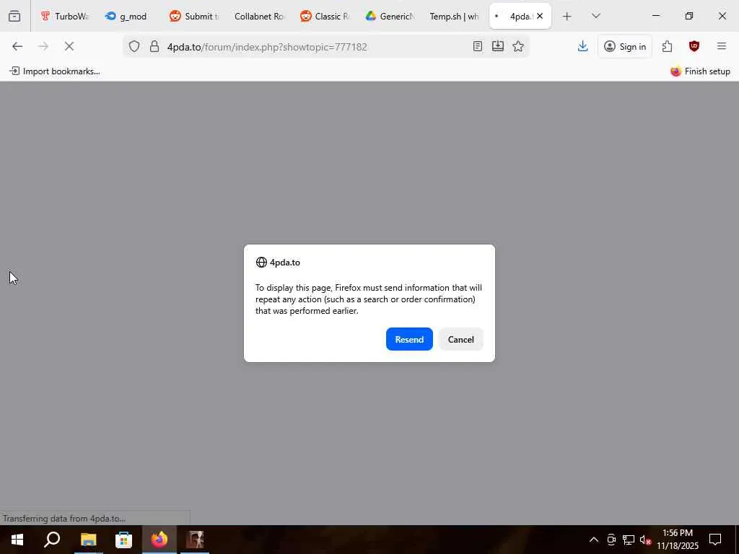Open File Explorer from taskbar

click(x=88, y=540)
